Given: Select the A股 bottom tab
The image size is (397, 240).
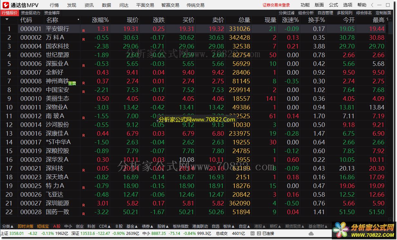Looking at the screenshot, I should click(57, 226).
